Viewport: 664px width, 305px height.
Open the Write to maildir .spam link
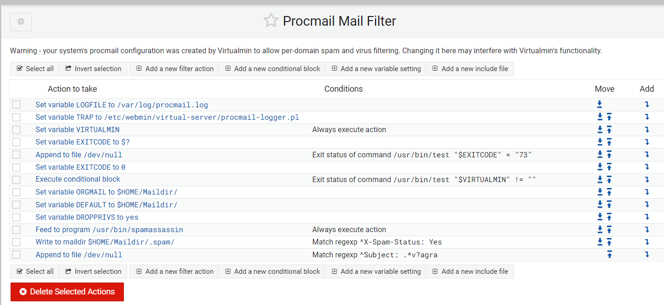point(105,242)
